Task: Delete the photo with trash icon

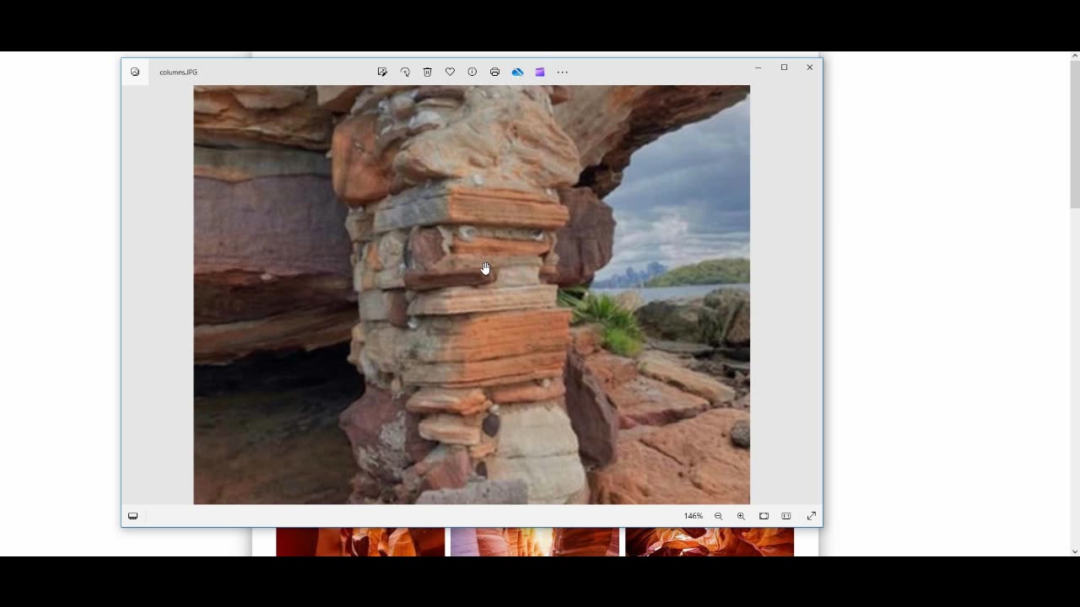Action: point(428,73)
